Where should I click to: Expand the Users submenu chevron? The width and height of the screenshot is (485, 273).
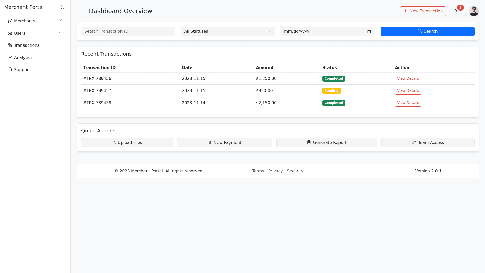tap(60, 32)
